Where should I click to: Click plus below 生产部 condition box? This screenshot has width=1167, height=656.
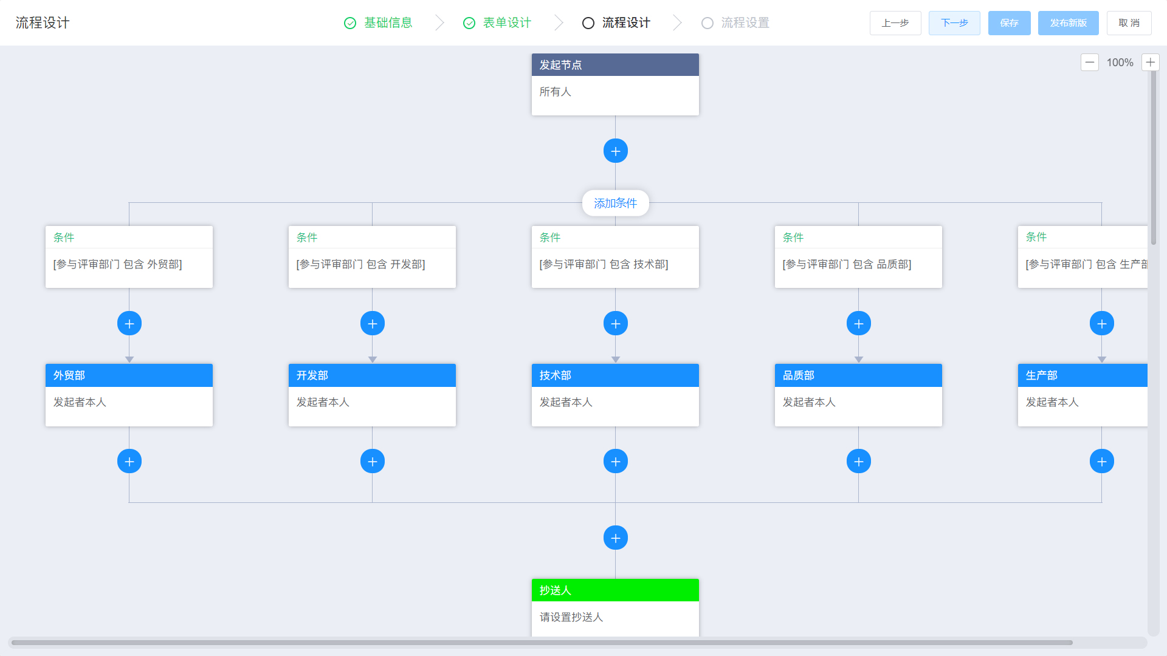tap(1101, 324)
